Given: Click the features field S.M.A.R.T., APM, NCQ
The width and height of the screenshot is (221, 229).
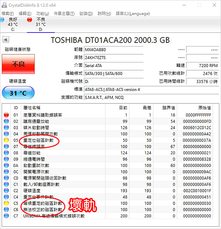Looking at the screenshot, I should [151, 97].
